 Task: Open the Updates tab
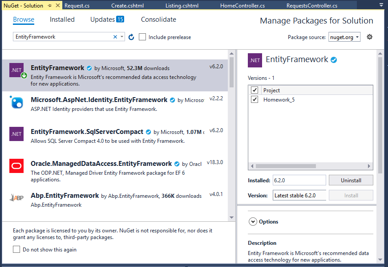pos(107,20)
